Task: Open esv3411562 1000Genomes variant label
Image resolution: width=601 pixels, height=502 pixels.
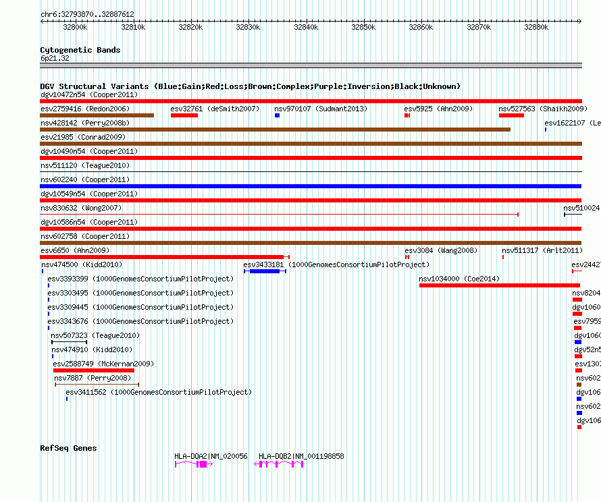Action: click(x=159, y=392)
